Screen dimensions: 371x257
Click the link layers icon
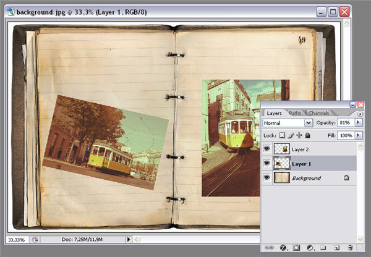click(x=268, y=247)
